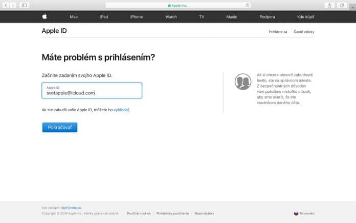Open the iPad menu item
The height and width of the screenshot is (223, 356).
click(104, 17)
